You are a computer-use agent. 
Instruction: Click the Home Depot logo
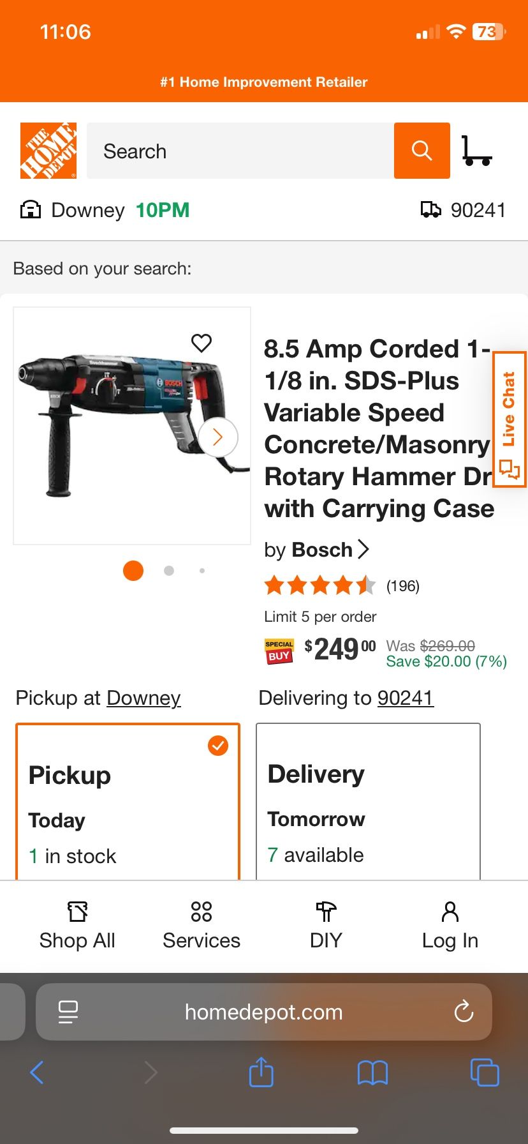click(x=48, y=151)
